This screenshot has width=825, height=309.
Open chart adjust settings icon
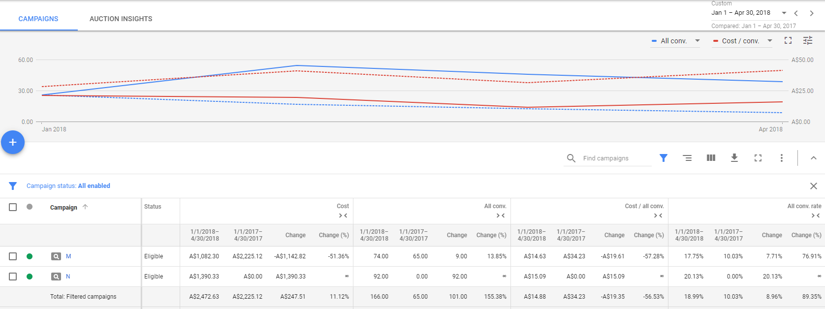click(808, 41)
